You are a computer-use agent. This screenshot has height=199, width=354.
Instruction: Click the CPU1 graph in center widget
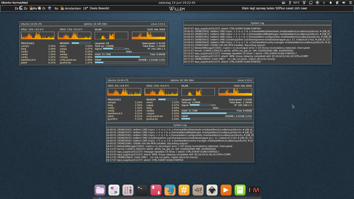point(124,92)
